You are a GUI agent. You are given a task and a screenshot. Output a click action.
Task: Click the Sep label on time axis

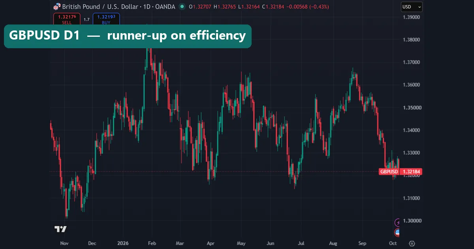(363, 243)
